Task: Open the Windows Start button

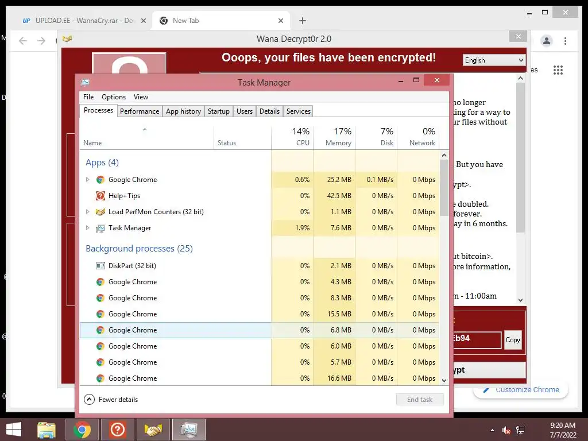Action: [14, 430]
